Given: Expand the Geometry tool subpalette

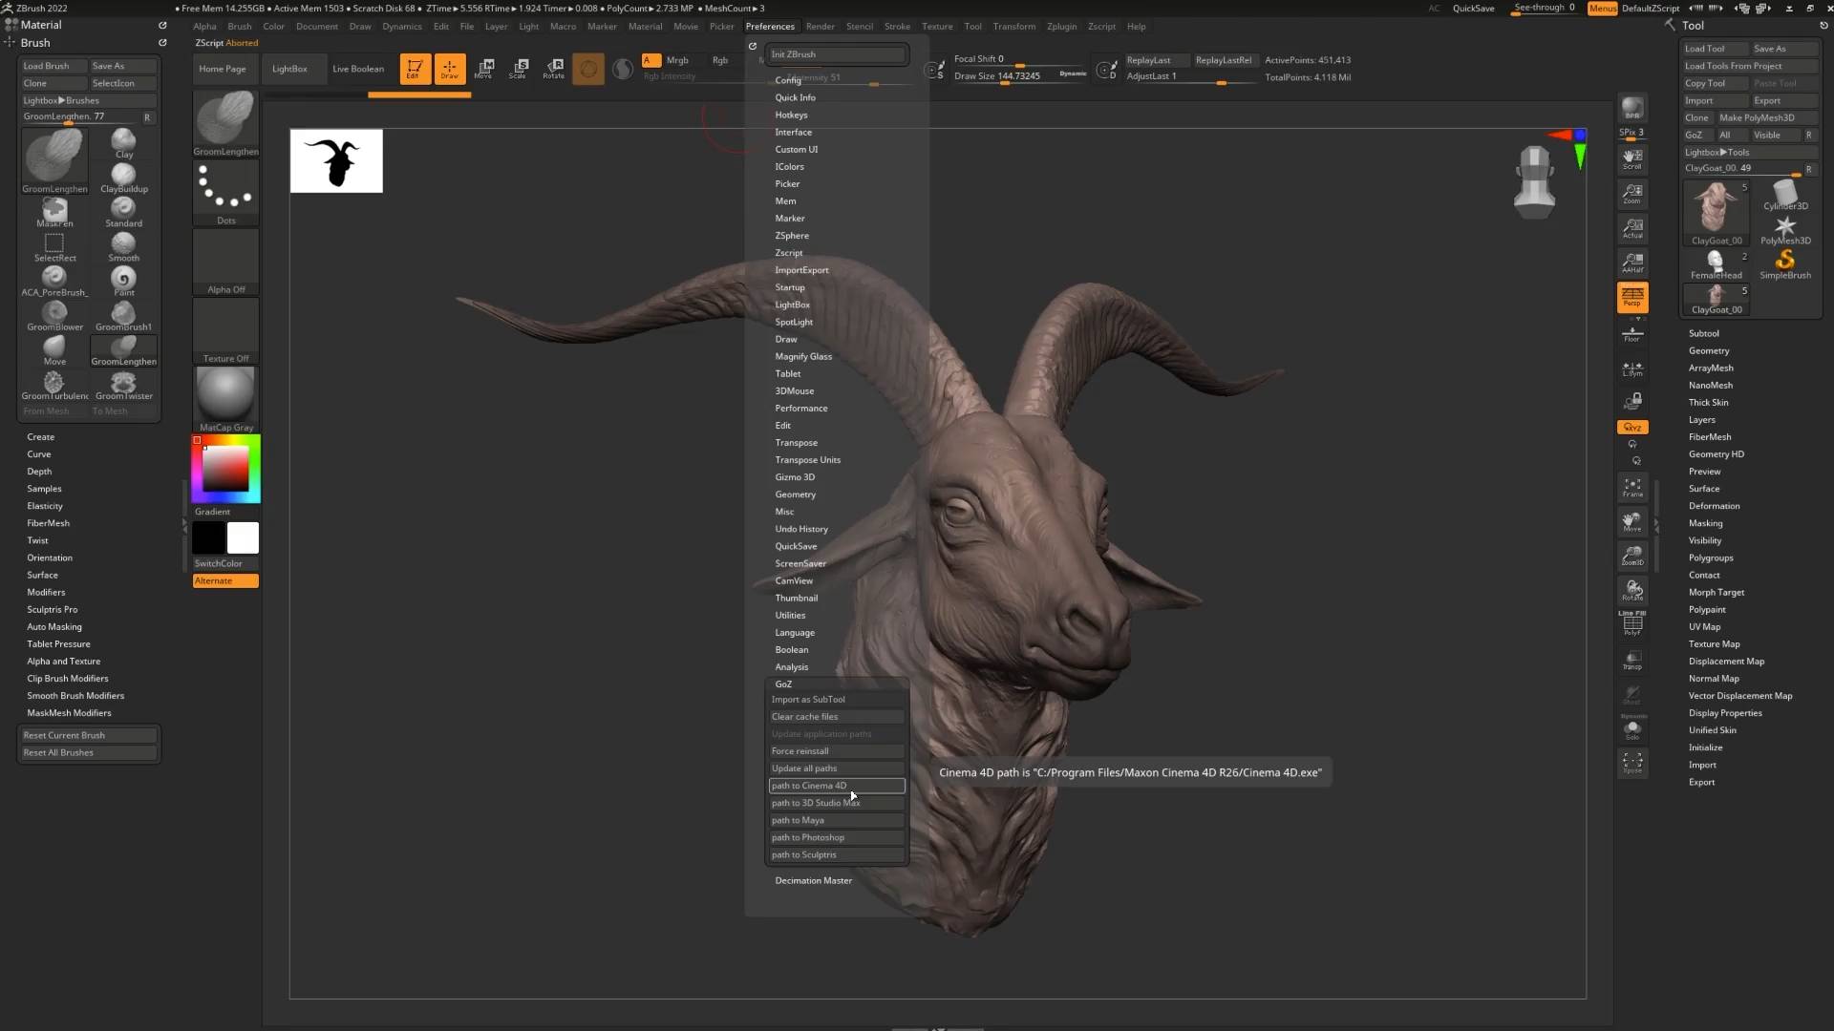Looking at the screenshot, I should (1708, 350).
